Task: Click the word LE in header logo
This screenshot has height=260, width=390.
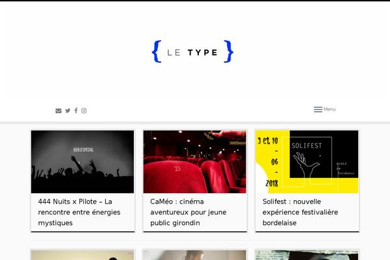Action: pyautogui.click(x=174, y=53)
